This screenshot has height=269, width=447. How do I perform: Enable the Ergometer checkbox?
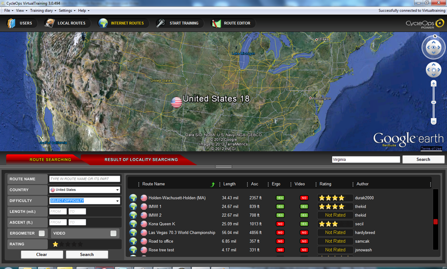41,233
